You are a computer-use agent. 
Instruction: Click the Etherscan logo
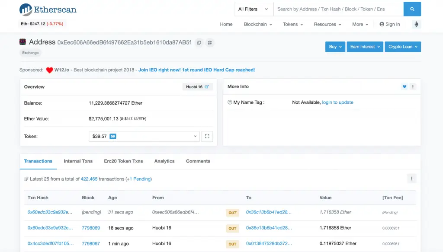click(48, 10)
